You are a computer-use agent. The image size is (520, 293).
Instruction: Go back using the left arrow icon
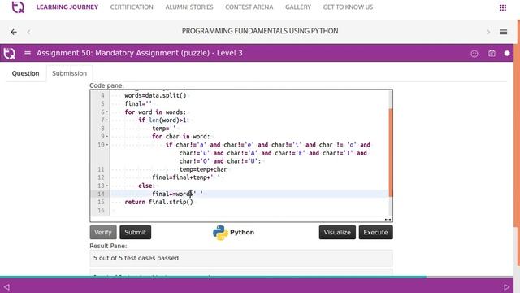click(14, 32)
